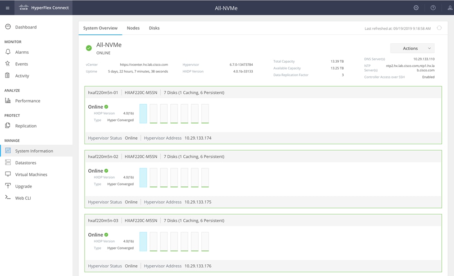Select the caching disk of hxaf220m5n-03
This screenshot has height=276, width=454.
[143, 242]
